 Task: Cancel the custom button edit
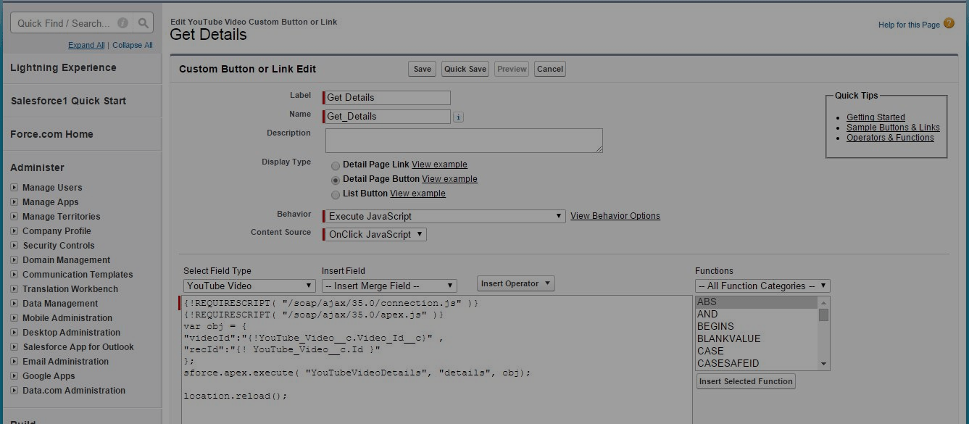click(x=550, y=69)
